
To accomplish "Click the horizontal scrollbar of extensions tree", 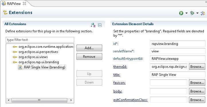I will [40, 100].
